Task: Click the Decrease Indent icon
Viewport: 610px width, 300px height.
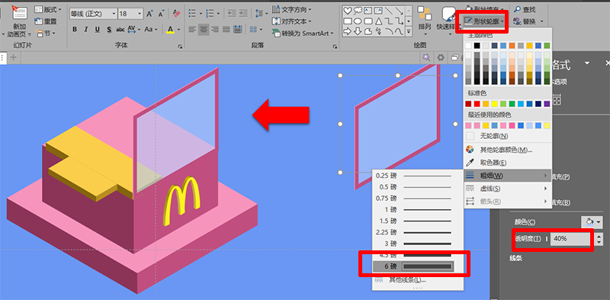Action: [232, 13]
